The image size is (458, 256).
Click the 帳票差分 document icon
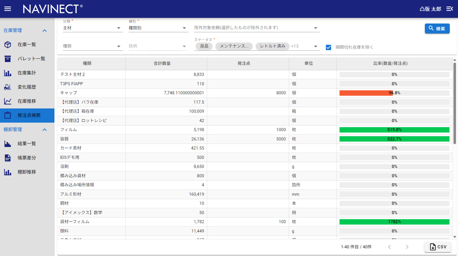tap(8, 158)
